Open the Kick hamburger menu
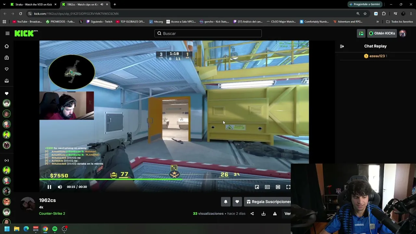This screenshot has height=234, width=416. click(7, 33)
